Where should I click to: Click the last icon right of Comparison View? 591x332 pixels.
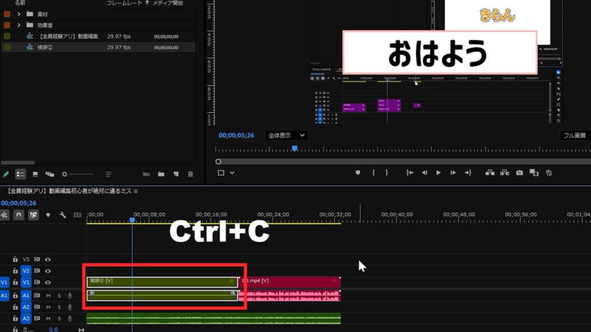(x=549, y=173)
